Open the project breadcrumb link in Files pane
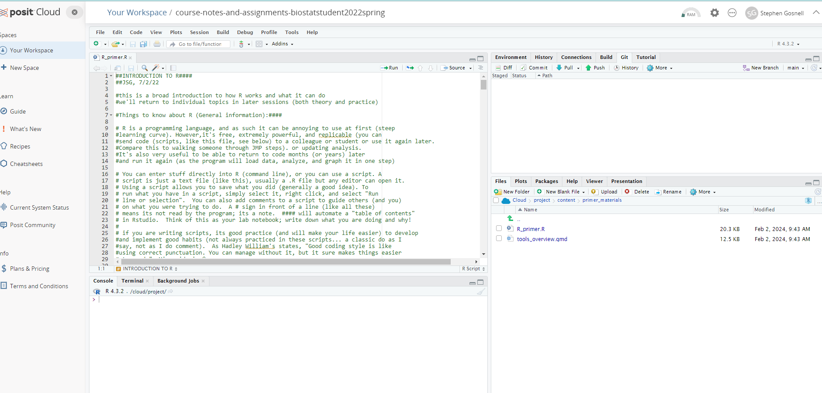This screenshot has height=393, width=822. (542, 200)
